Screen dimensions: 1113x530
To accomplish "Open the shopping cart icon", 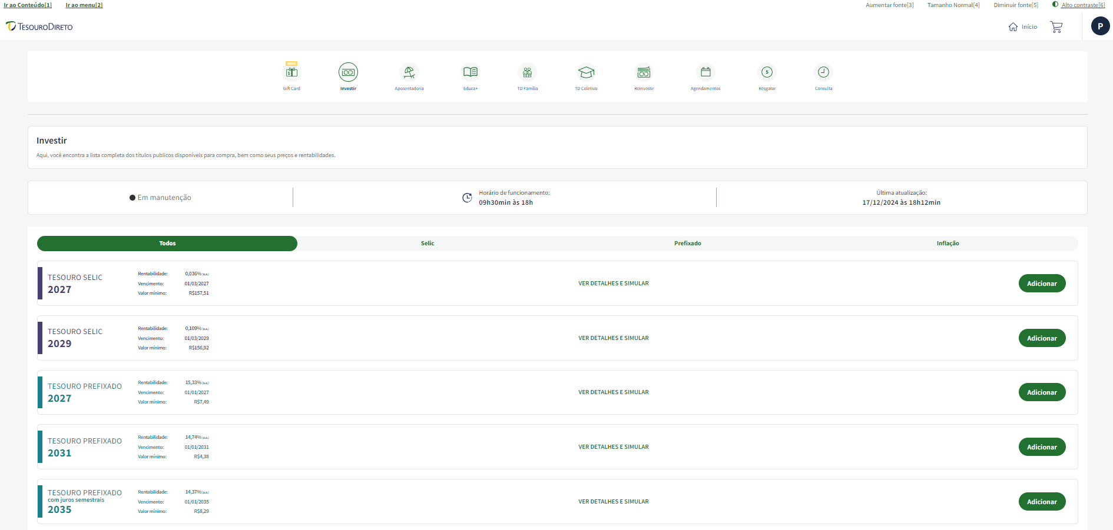I will pyautogui.click(x=1056, y=27).
